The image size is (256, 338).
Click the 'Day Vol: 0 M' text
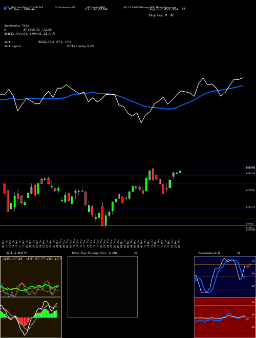tap(161, 15)
